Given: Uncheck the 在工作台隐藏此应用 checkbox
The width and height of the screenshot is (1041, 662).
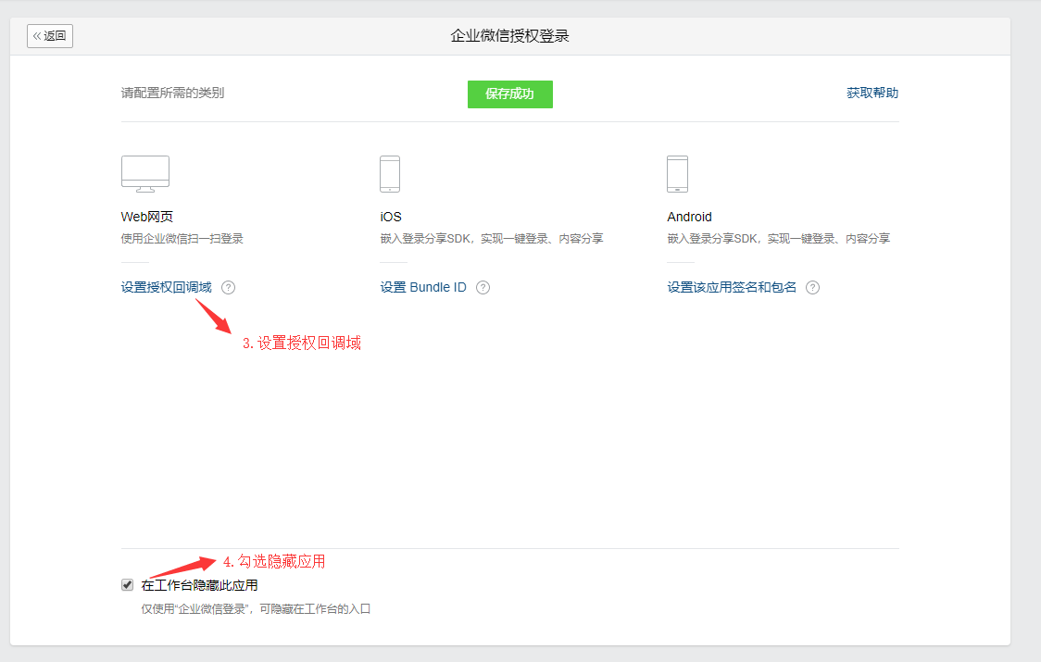Looking at the screenshot, I should [x=127, y=584].
